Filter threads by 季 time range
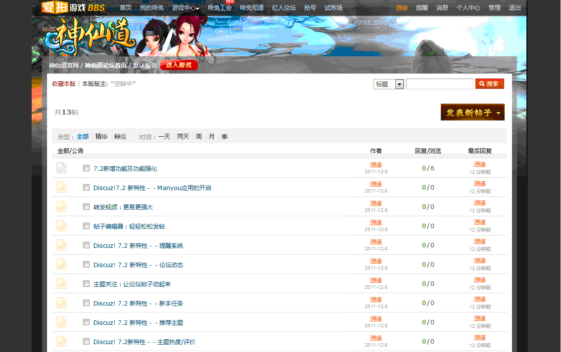Viewport: 561px width, 352px height. (x=225, y=137)
